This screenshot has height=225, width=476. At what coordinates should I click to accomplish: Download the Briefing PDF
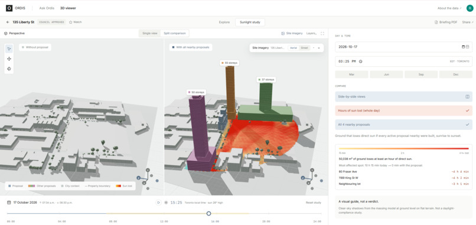(x=446, y=22)
